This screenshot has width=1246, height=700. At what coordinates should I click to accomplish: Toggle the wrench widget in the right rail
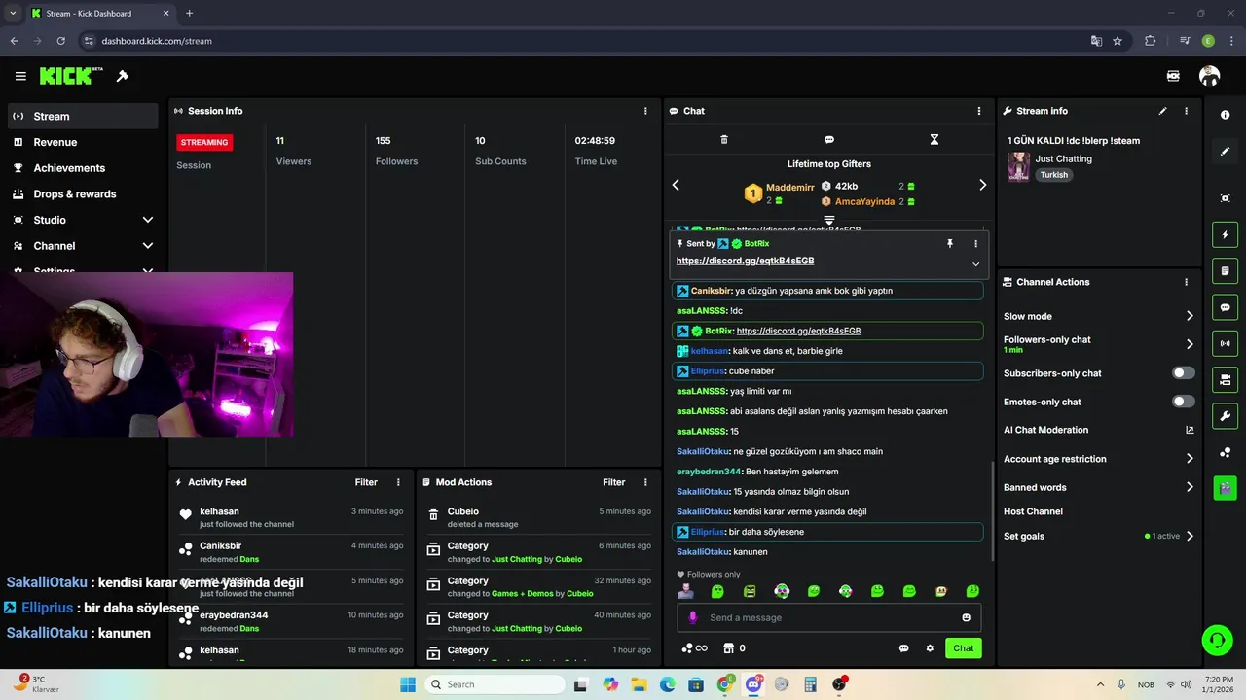tap(1225, 416)
